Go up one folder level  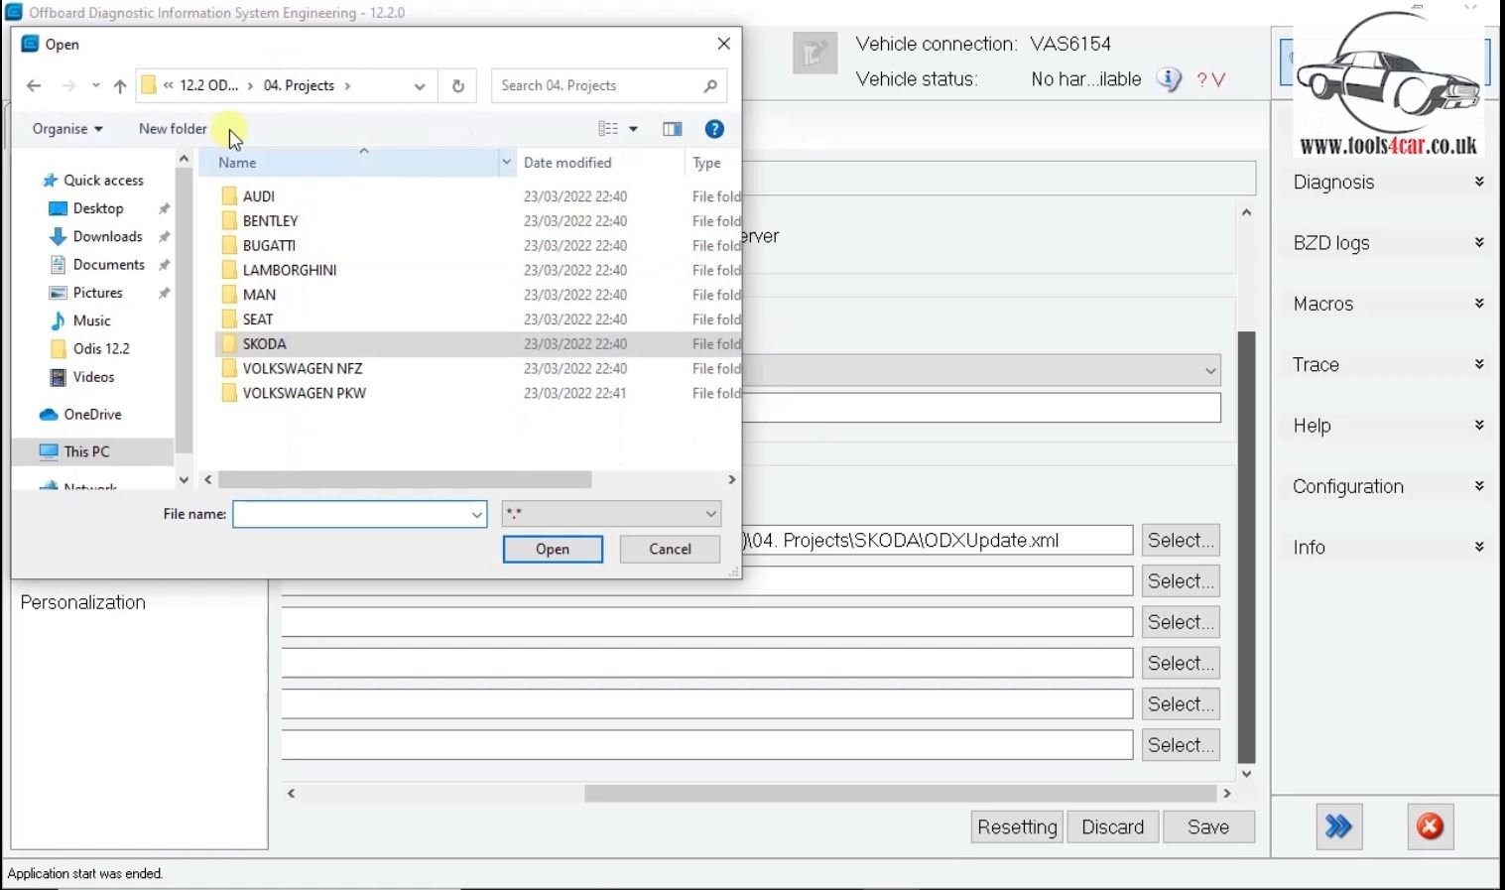120,86
